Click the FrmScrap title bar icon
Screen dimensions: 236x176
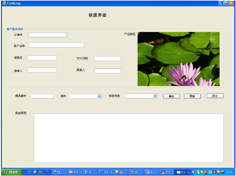(x=4, y=3)
